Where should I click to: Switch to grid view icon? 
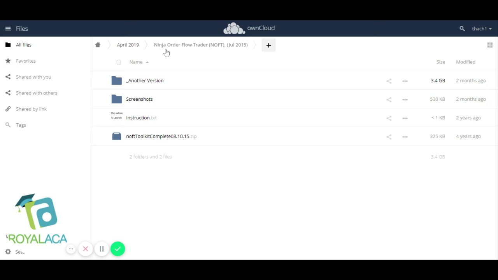[490, 45]
